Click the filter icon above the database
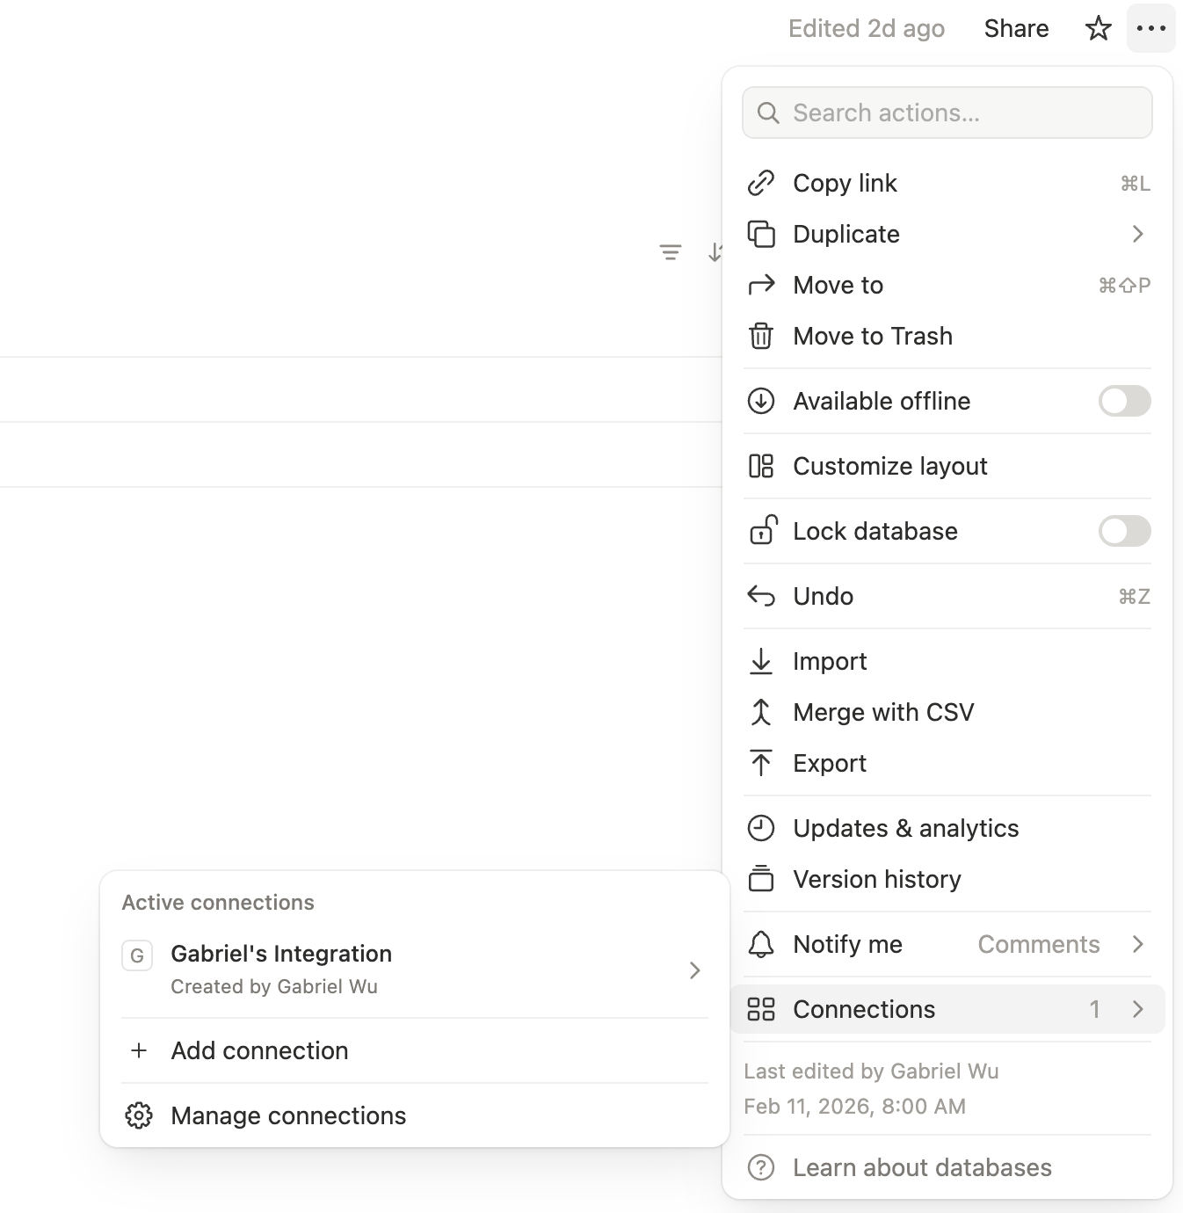Viewport: 1183px width, 1213px height. [671, 253]
